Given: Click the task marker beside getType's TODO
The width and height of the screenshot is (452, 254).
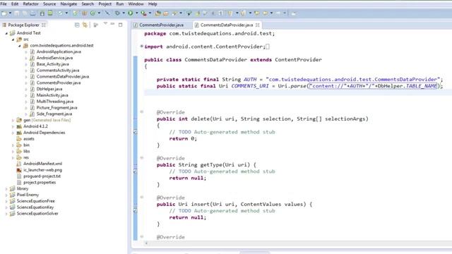Looking at the screenshot, I should 135,171.
